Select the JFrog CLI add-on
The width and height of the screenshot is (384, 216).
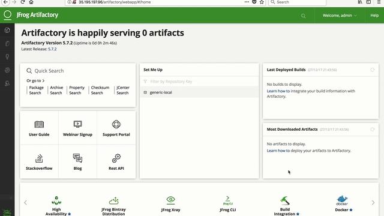tap(228, 204)
